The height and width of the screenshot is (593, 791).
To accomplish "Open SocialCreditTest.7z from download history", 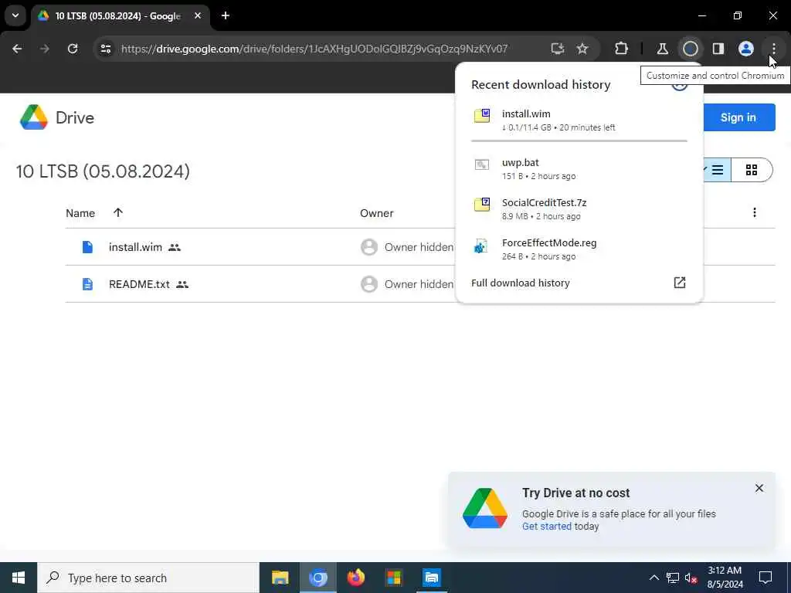I will [x=579, y=208].
